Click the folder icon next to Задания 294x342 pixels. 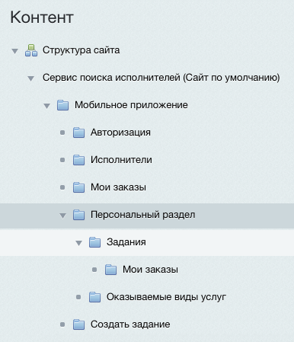click(x=95, y=242)
